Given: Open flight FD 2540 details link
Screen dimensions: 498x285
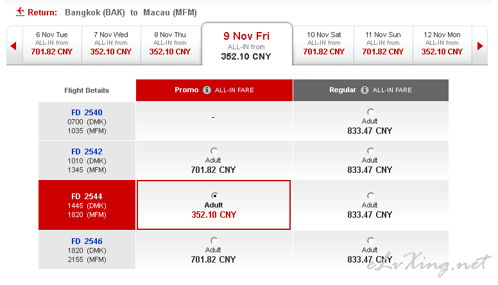Looking at the screenshot, I should point(87,113).
